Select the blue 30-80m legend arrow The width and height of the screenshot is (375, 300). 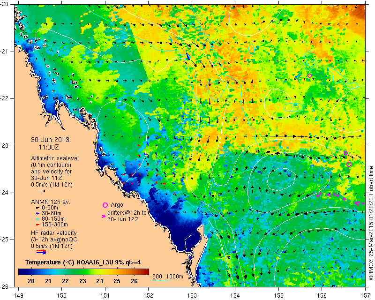[37, 213]
